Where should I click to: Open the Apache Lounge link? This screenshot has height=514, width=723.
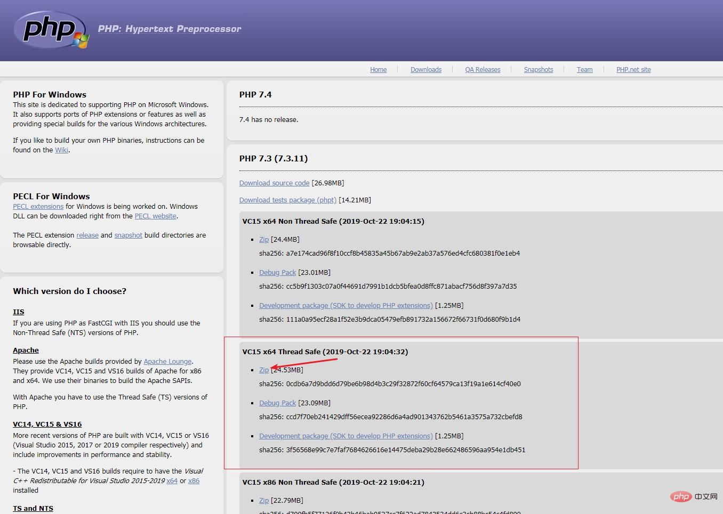(167, 362)
